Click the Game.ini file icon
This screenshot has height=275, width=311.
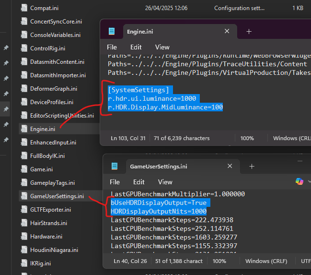coord(24,169)
